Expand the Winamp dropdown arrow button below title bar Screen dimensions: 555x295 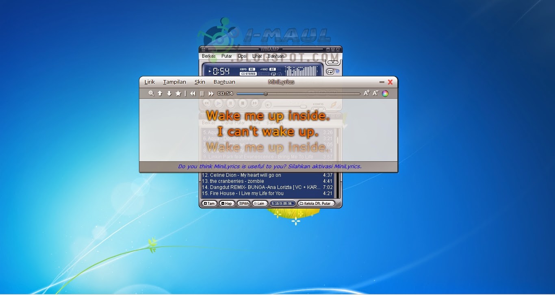pyautogui.click(x=333, y=63)
